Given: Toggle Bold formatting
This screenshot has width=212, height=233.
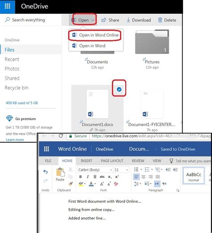Looking at the screenshot, I should coord(81,177).
